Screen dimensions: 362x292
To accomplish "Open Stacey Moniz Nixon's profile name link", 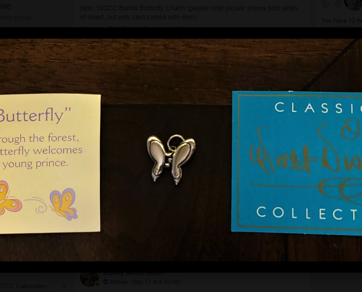I will 134,274.
